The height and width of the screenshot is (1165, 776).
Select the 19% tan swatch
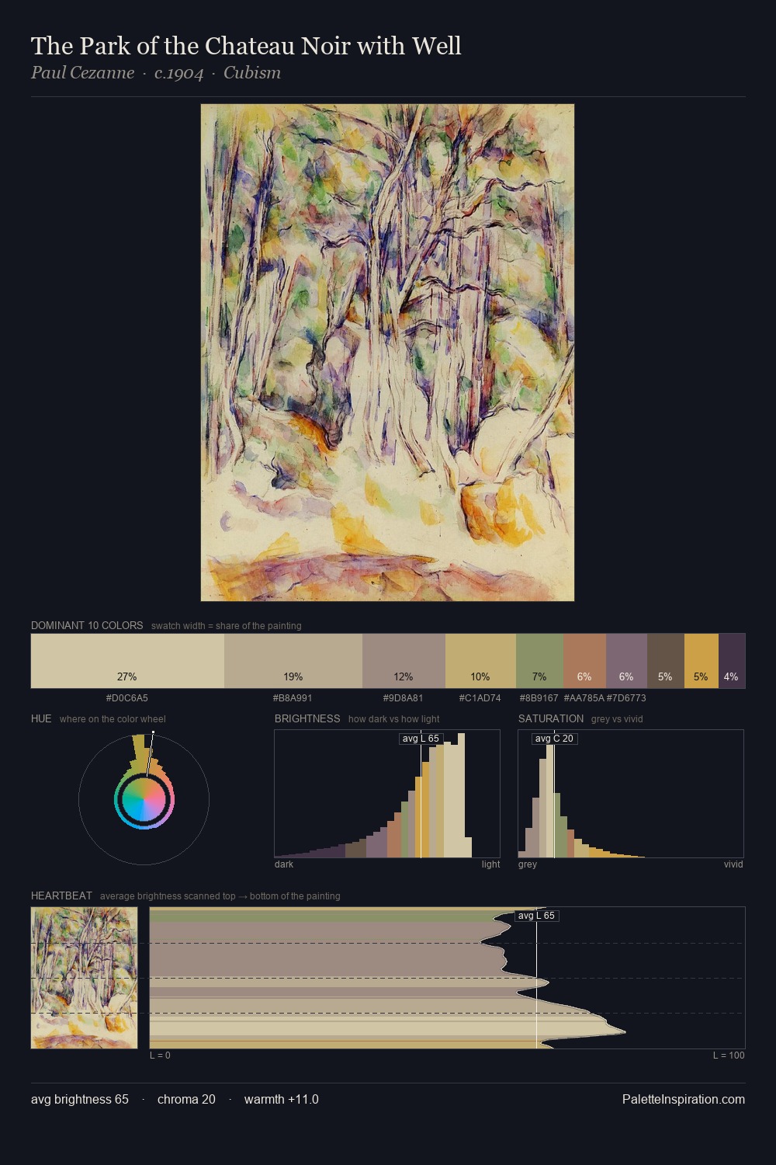[293, 661]
